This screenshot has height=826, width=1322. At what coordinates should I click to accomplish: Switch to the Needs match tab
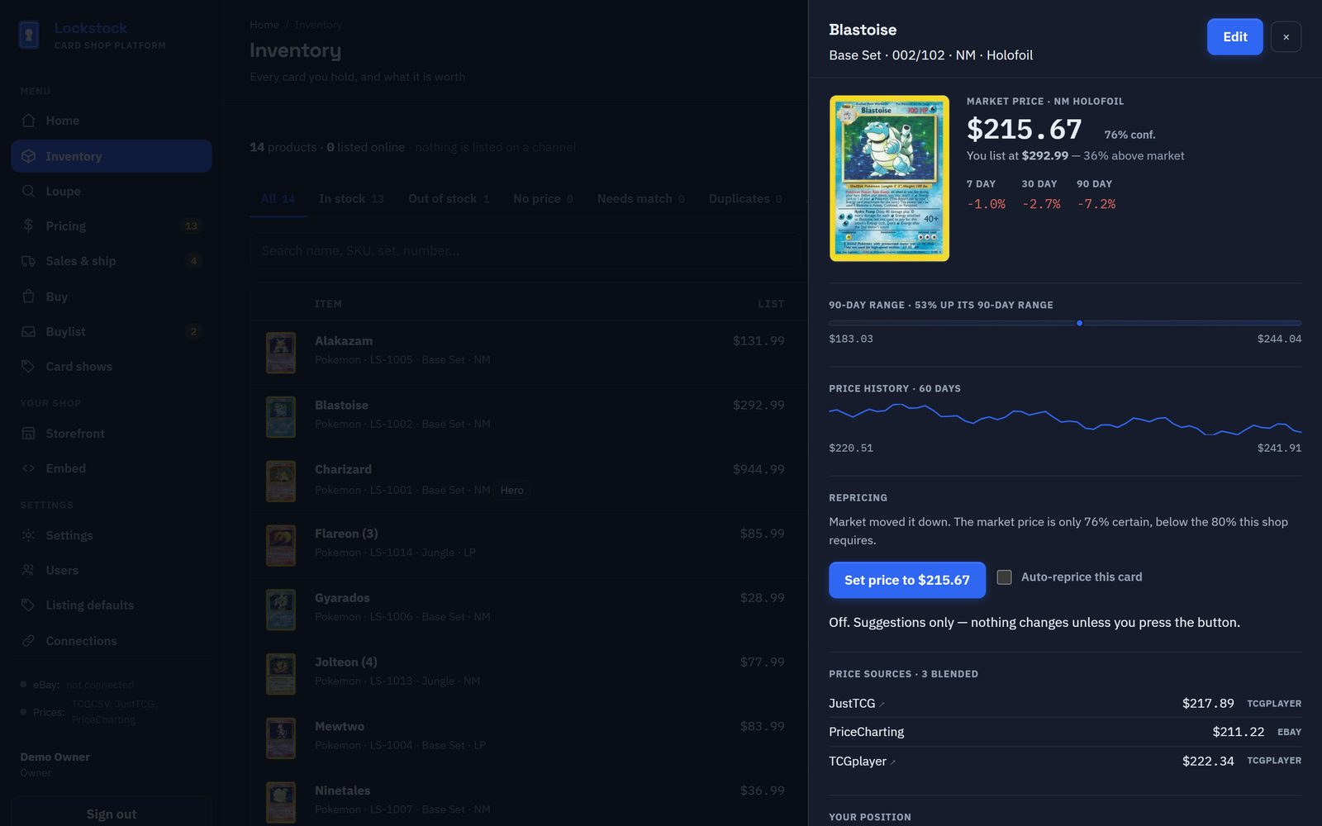click(x=640, y=199)
